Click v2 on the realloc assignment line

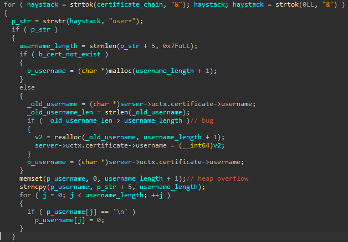(39, 137)
